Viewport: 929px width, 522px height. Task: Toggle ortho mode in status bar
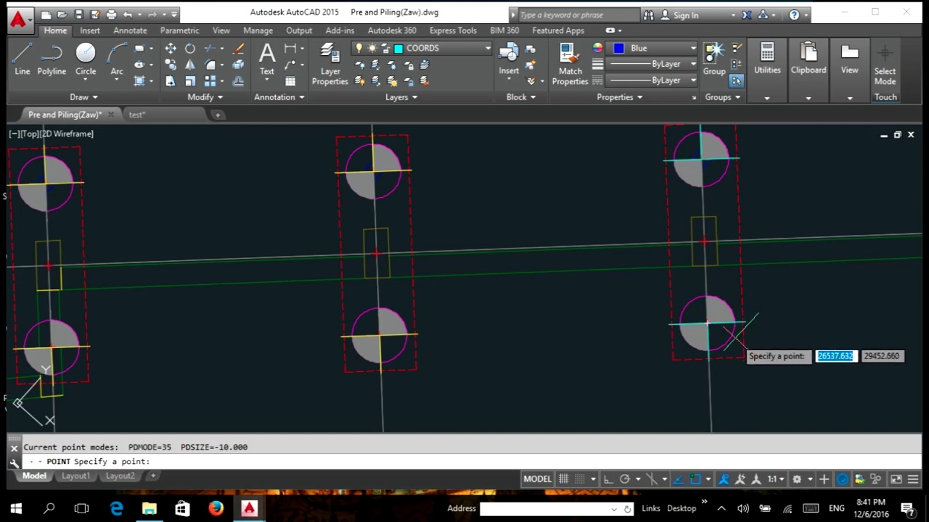coord(608,479)
